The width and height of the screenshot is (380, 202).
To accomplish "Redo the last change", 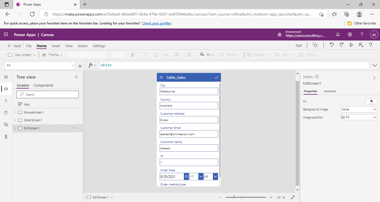I will 341,45.
